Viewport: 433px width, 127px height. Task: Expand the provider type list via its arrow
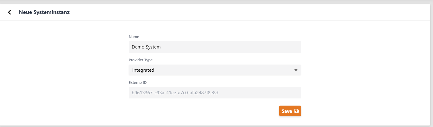coord(296,70)
